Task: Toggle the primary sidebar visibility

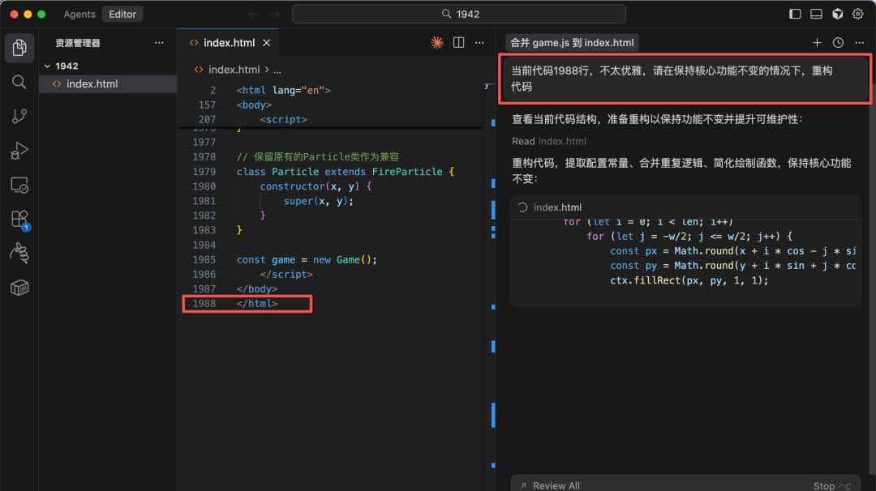Action: [x=794, y=14]
